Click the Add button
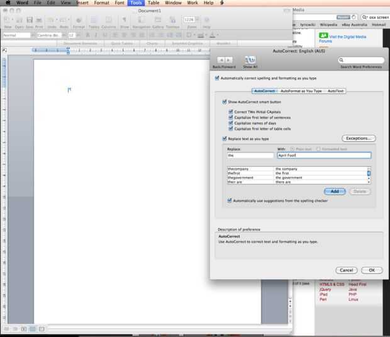Screen dimensions: 390x337 [335, 191]
